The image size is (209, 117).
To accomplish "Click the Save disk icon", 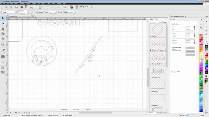I will click(17, 7).
